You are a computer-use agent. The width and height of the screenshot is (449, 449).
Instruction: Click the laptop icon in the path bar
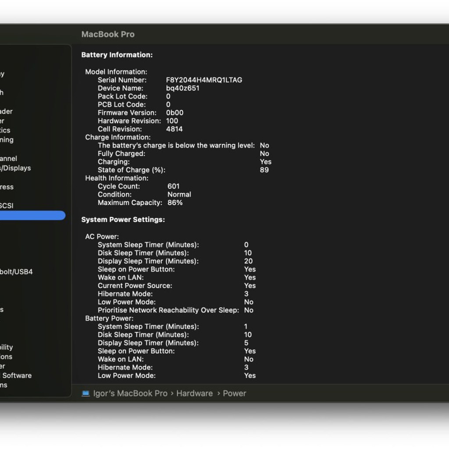pos(86,393)
